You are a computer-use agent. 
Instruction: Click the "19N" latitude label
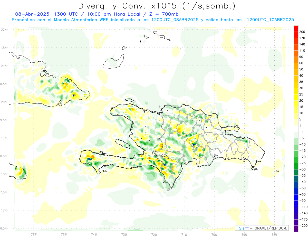[x=4, y=138]
